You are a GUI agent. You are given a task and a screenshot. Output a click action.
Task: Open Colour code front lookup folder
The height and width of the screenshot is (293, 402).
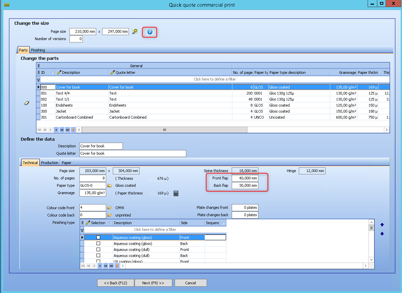click(109, 208)
